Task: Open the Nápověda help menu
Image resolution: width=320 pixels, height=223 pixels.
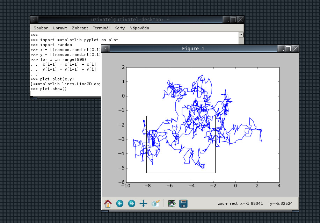Action: 139,28
